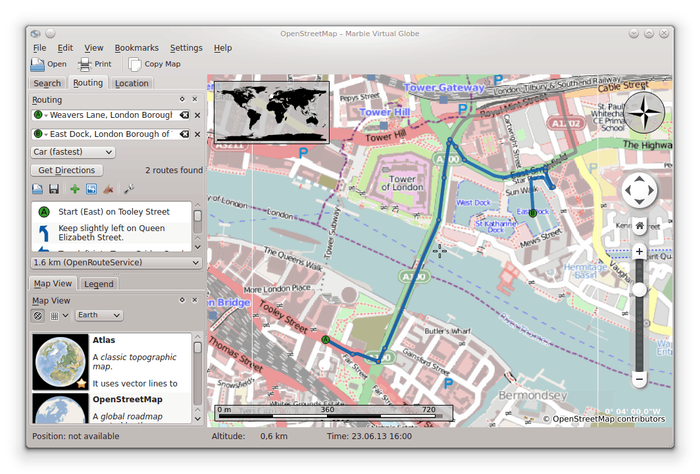Image resolution: width=700 pixels, height=474 pixels.
Task: Switch to the Routing tab
Action: pos(88,83)
